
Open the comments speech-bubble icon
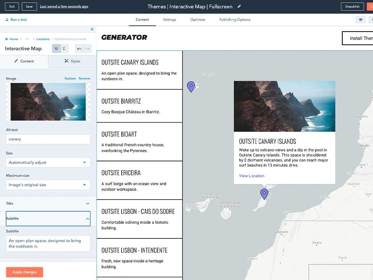pos(361,20)
